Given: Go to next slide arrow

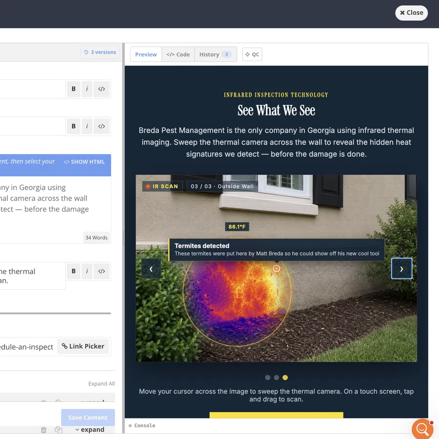Looking at the screenshot, I should [x=401, y=269].
